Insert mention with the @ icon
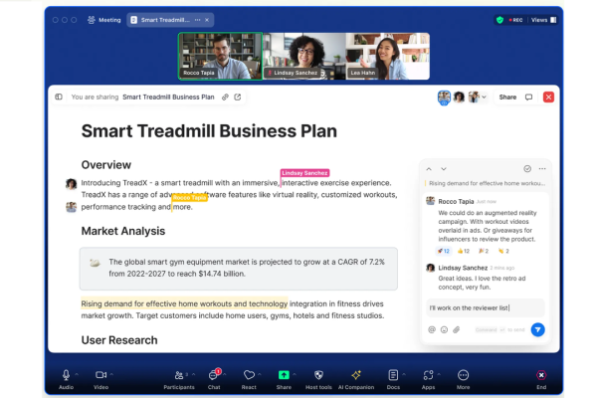This screenshot has height=398, width=597. tap(432, 329)
